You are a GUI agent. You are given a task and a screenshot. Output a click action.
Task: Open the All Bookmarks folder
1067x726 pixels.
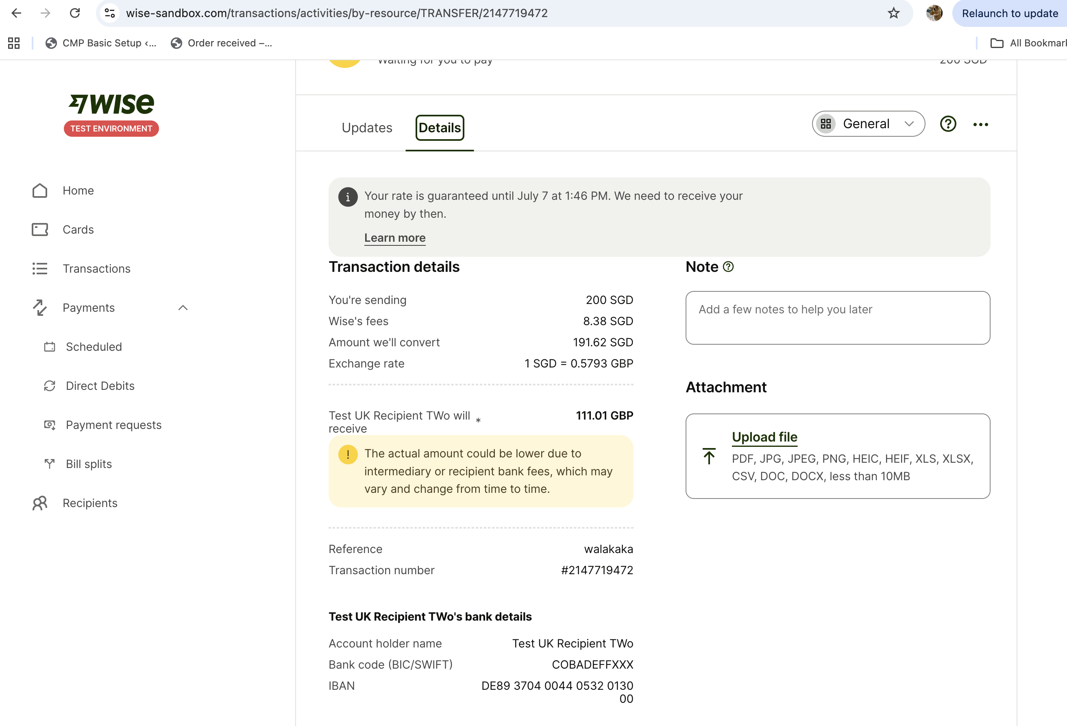(x=1028, y=43)
